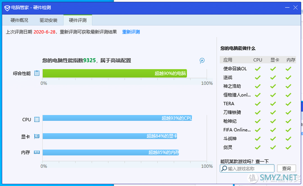The image size is (303, 186).
Task: Click the magnifier icon in game search box
Action: tap(224, 169)
